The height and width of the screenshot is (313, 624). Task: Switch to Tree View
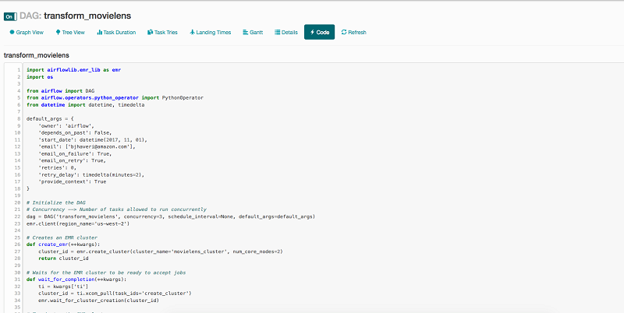point(70,33)
